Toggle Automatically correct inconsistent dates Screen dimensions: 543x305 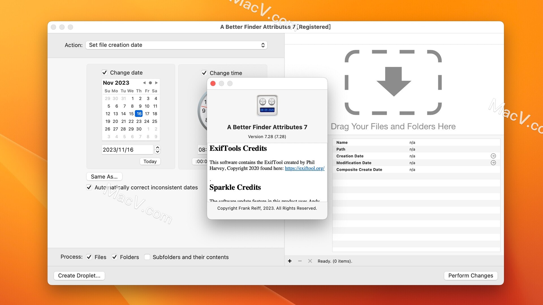click(x=89, y=187)
